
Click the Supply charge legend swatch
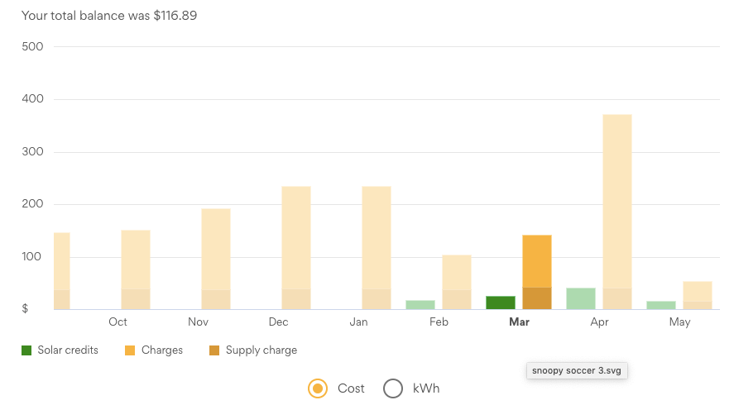point(215,350)
